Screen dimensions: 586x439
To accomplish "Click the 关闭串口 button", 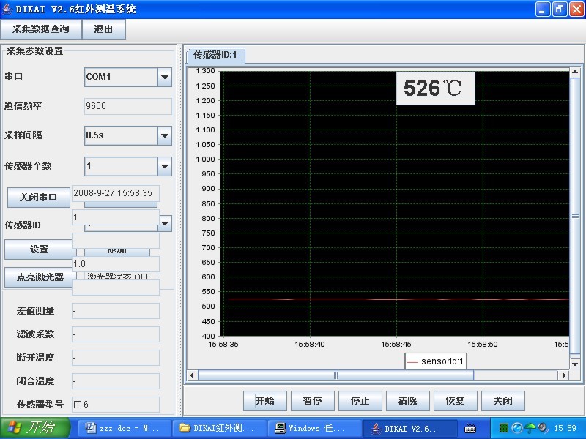I will [39, 197].
